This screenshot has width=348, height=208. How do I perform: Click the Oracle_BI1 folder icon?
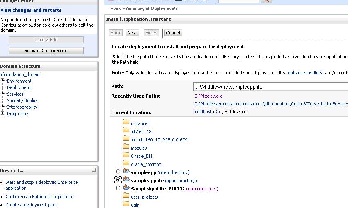point(126,154)
